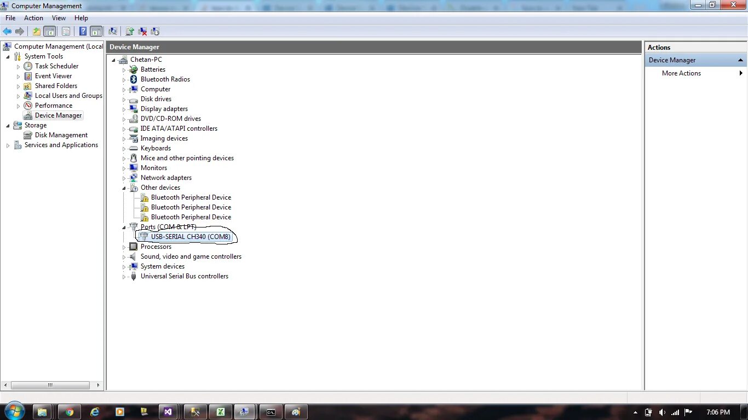Image resolution: width=748 pixels, height=420 pixels.
Task: Open Disk Management under Storage
Action: click(x=61, y=135)
